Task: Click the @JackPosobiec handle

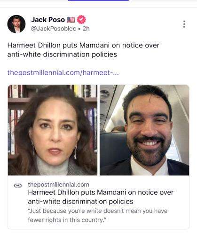Action: [x=54, y=29]
